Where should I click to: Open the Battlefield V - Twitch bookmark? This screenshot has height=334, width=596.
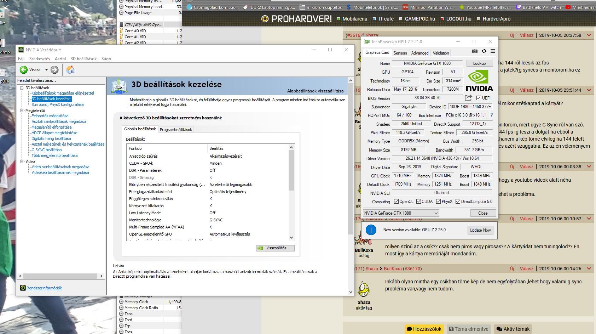[x=538, y=7]
